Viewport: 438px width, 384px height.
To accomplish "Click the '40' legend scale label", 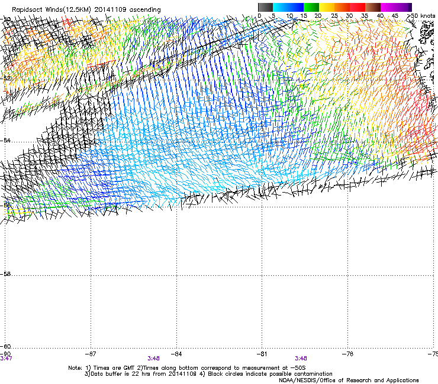I will click(380, 16).
